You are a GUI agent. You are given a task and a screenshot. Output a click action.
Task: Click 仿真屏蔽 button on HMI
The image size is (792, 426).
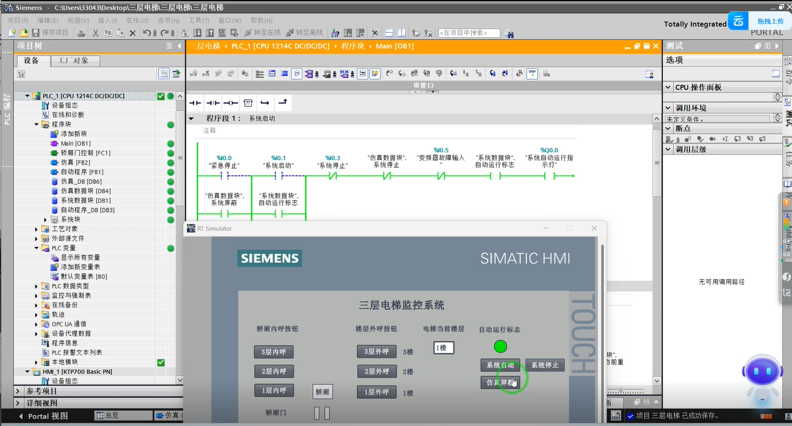tap(501, 383)
